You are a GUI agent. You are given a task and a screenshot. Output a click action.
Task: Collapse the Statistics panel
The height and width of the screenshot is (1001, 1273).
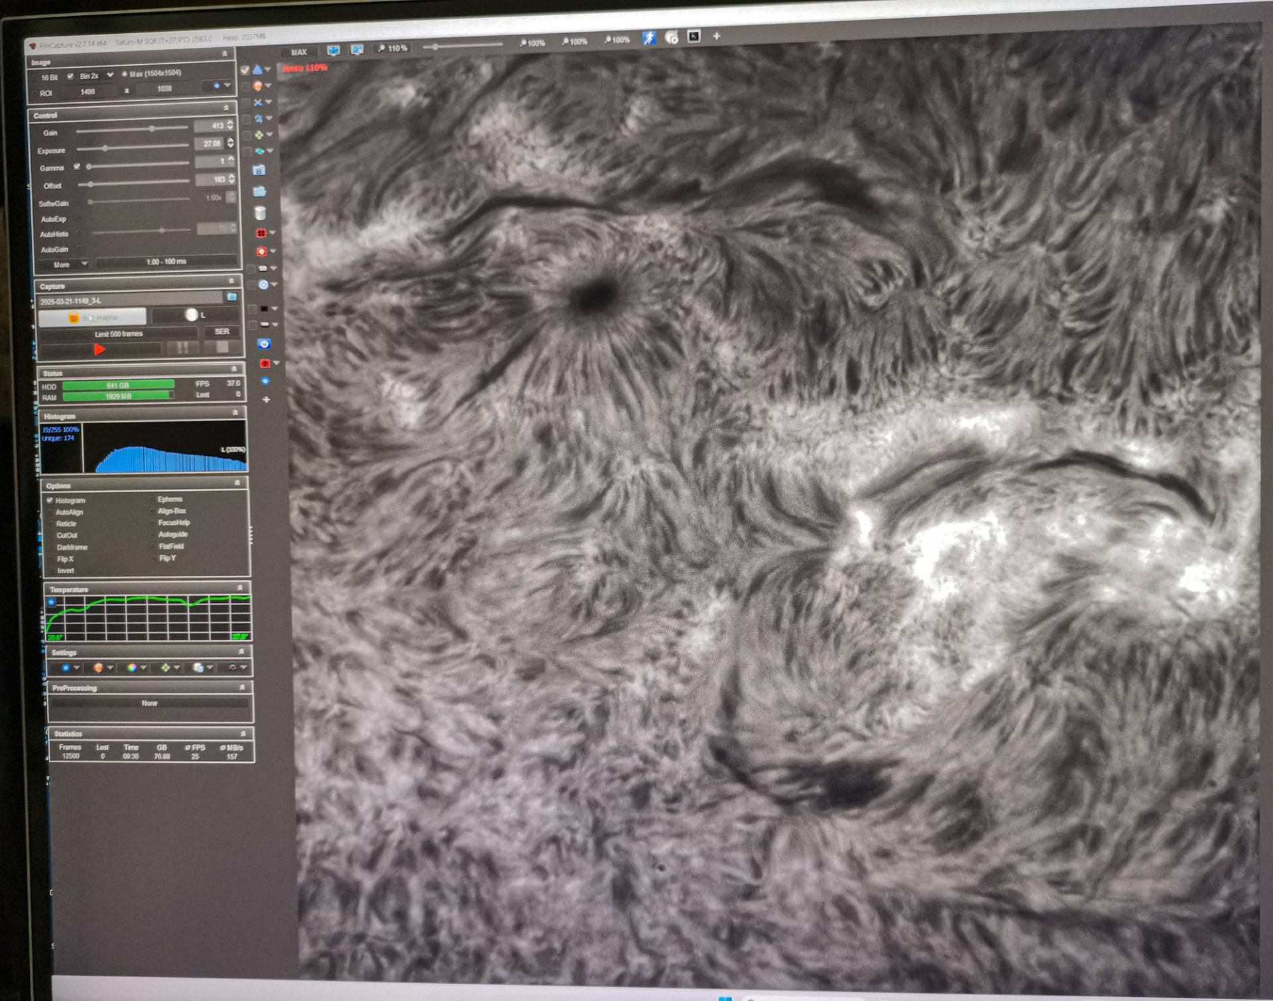[x=243, y=734]
